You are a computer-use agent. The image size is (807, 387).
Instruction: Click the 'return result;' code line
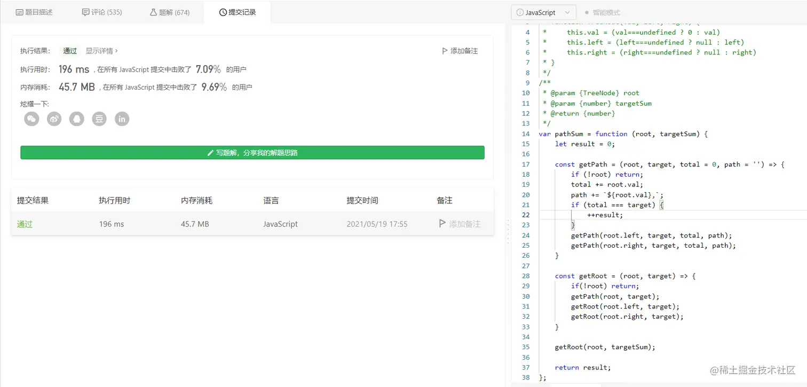583,367
